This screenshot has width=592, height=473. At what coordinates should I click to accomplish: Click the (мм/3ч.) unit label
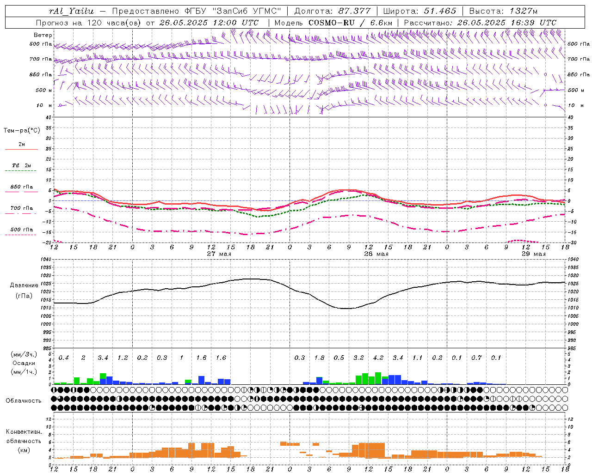[24, 354]
